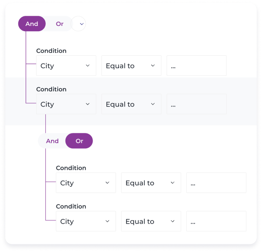Click the chevron on the third City dropdown
Viewport: 262px width, 252px height.
click(107, 183)
